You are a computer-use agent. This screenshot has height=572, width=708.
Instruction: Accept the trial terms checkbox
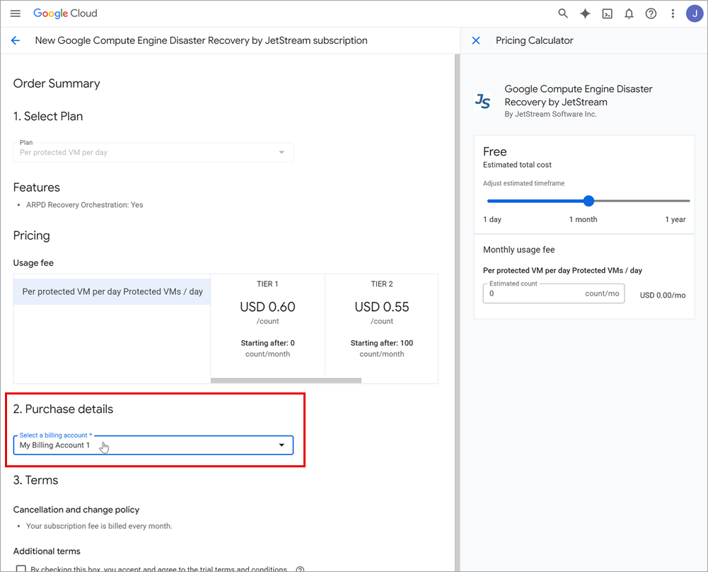[x=21, y=568]
